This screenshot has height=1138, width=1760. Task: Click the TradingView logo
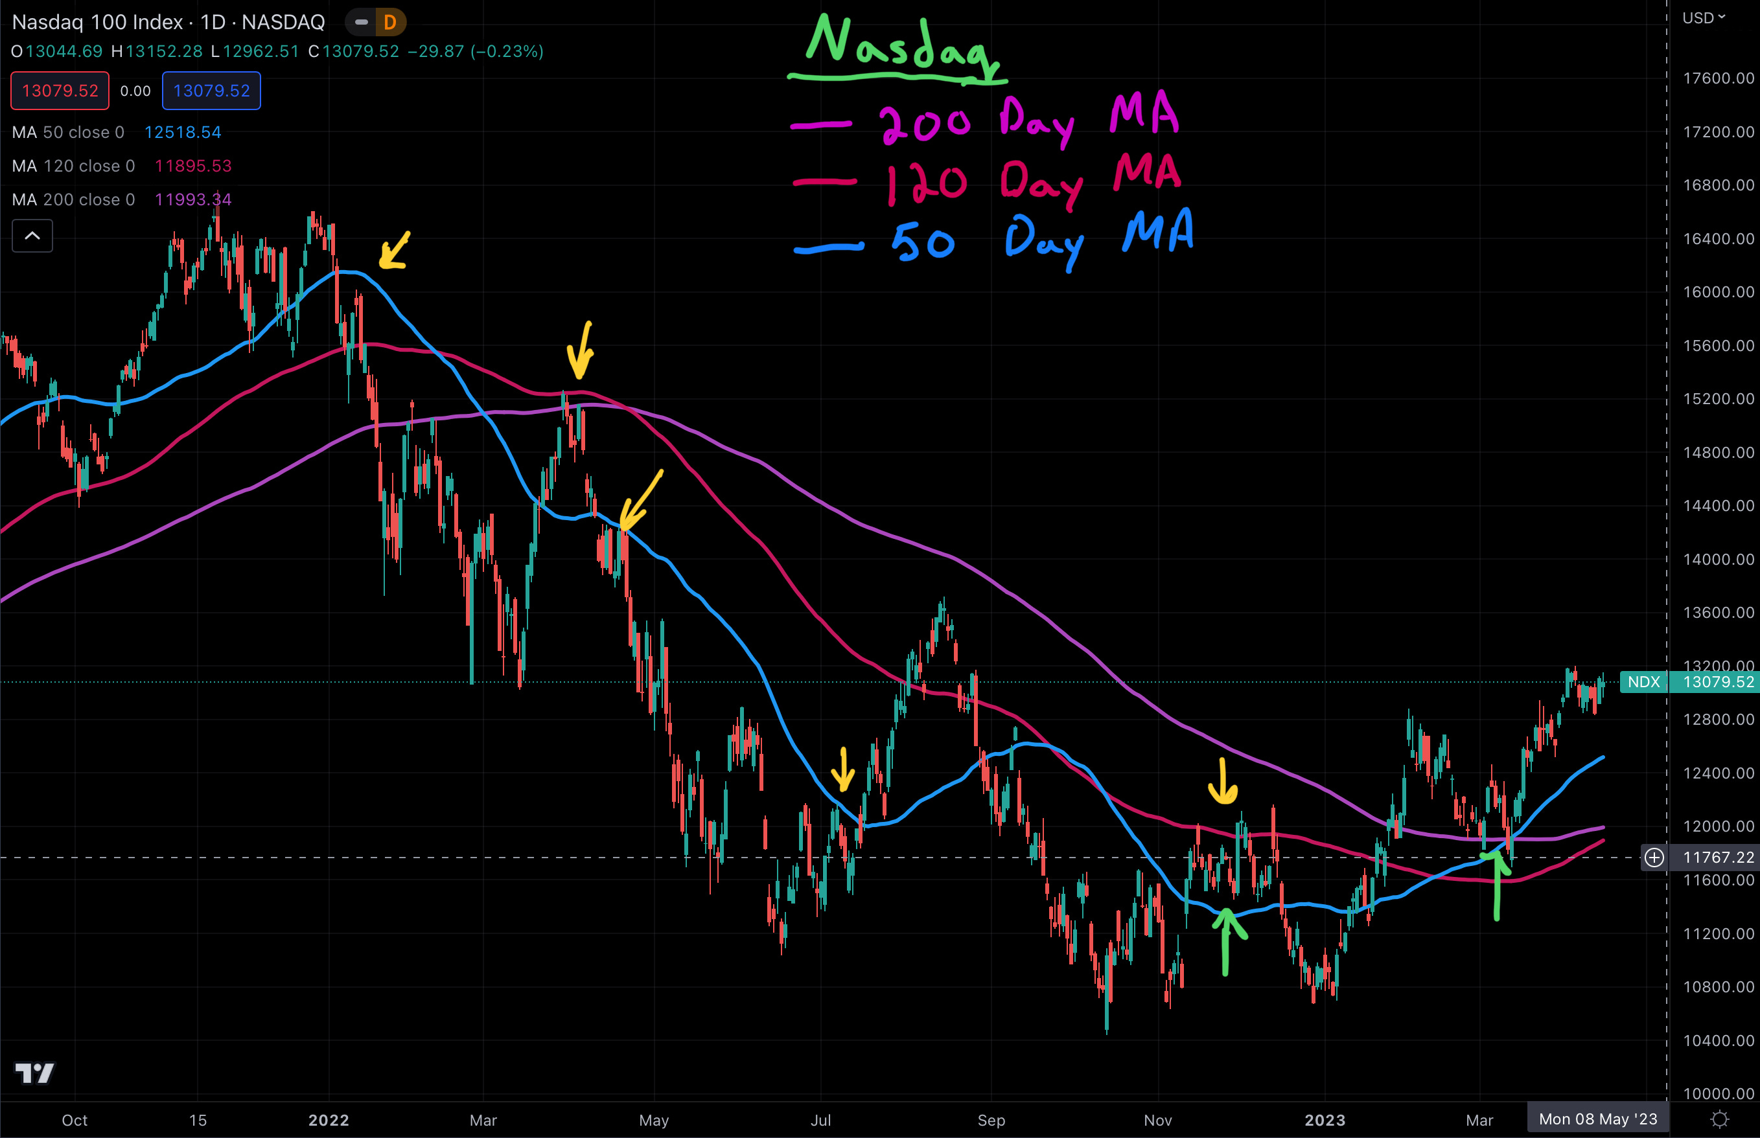(35, 1073)
